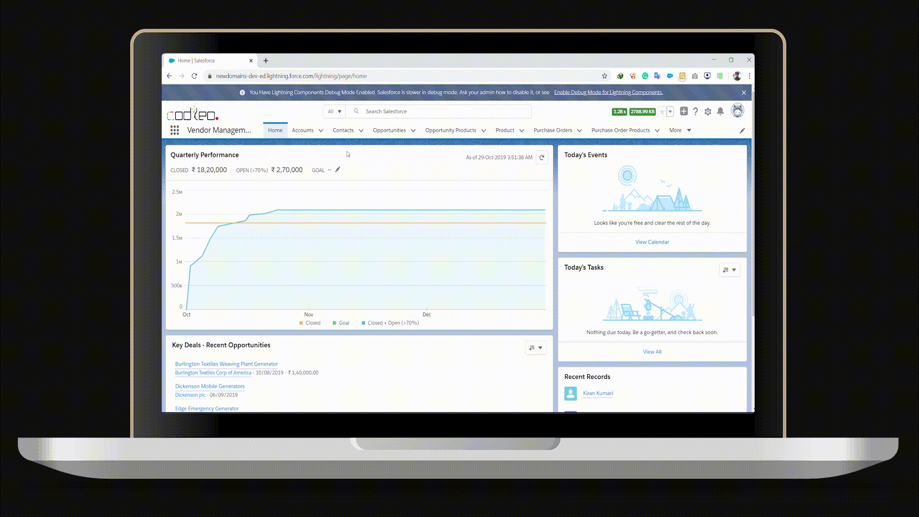This screenshot has width=919, height=517.
Task: Reload the page using browser refresh
Action: coord(194,76)
